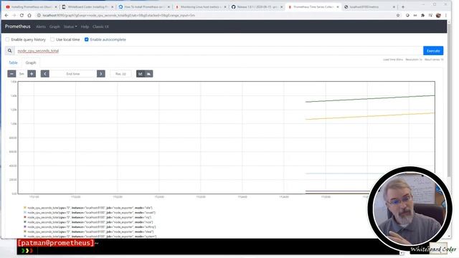Click the End time input field

73,74
